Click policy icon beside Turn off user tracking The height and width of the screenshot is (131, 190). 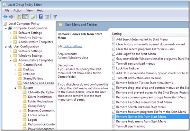point(114,126)
